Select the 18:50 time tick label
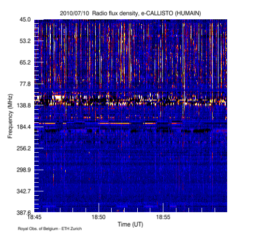Image resolution: width=261 pixels, height=232 pixels. click(x=99, y=217)
